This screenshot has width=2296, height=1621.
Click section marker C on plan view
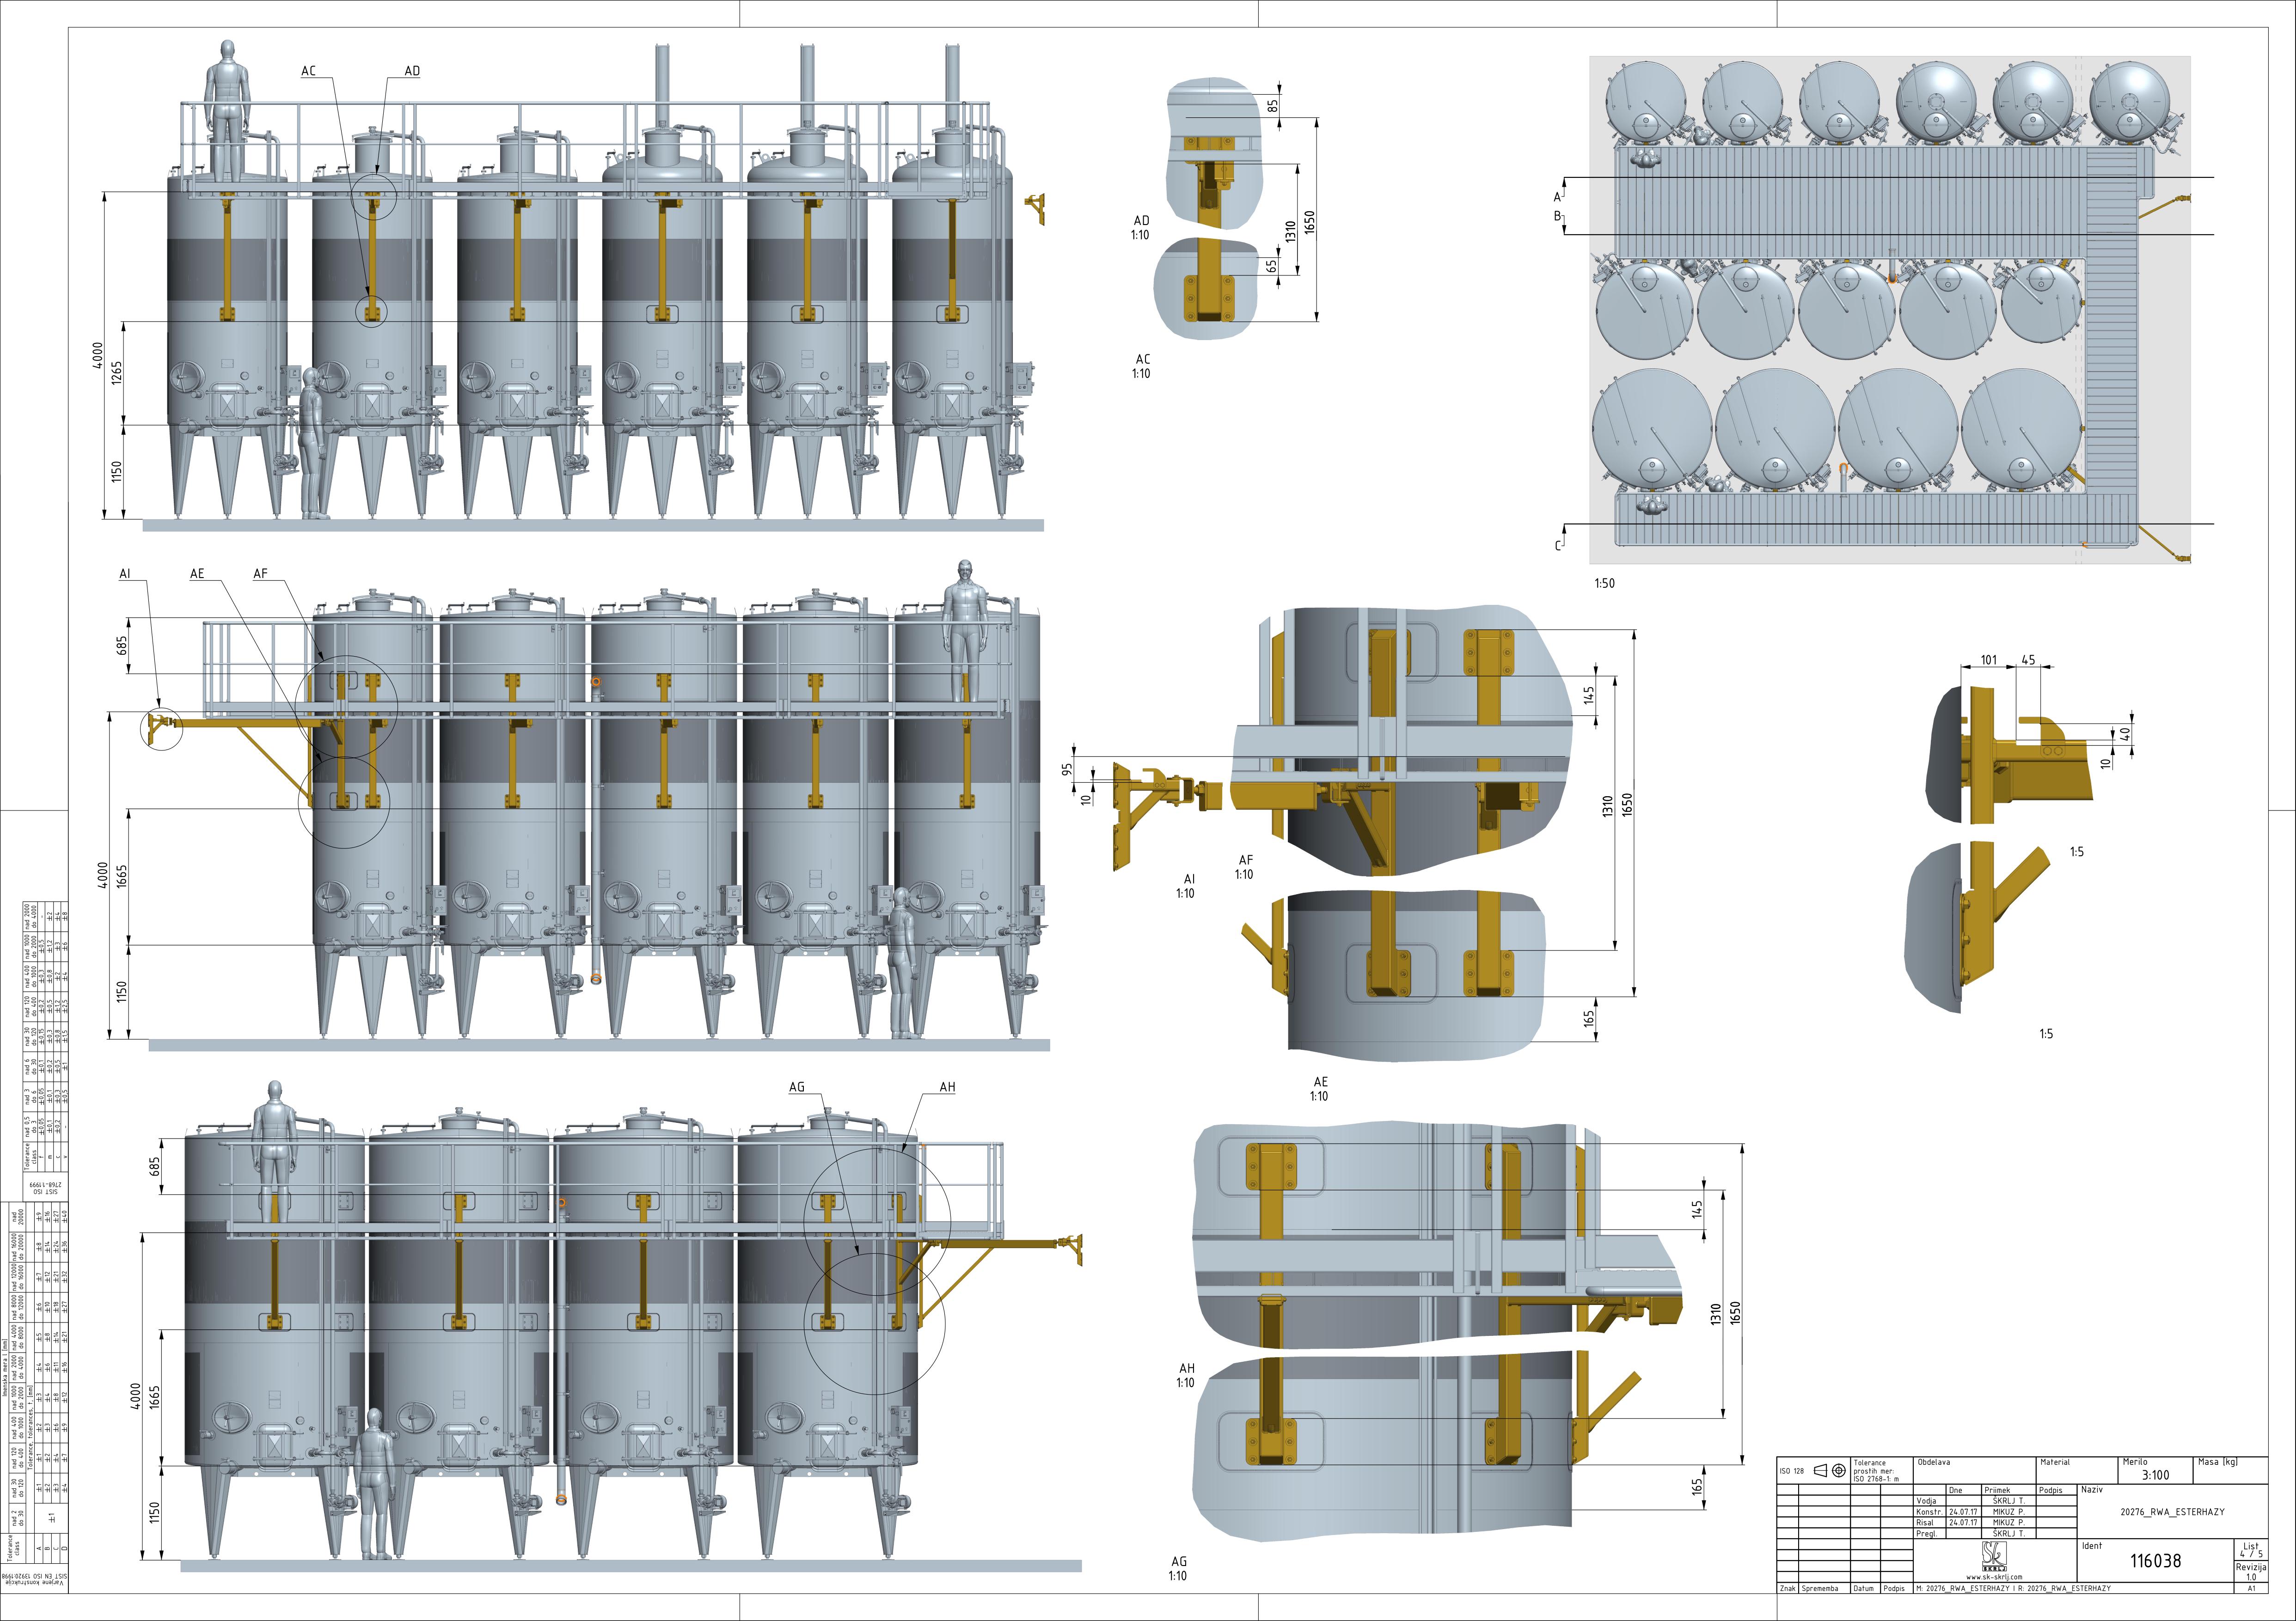click(x=1557, y=546)
